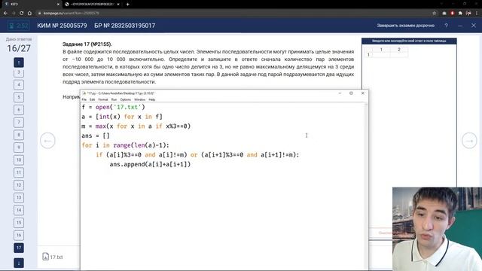Jump to task 5 in sidebar
482x271 pixels.
[19, 97]
